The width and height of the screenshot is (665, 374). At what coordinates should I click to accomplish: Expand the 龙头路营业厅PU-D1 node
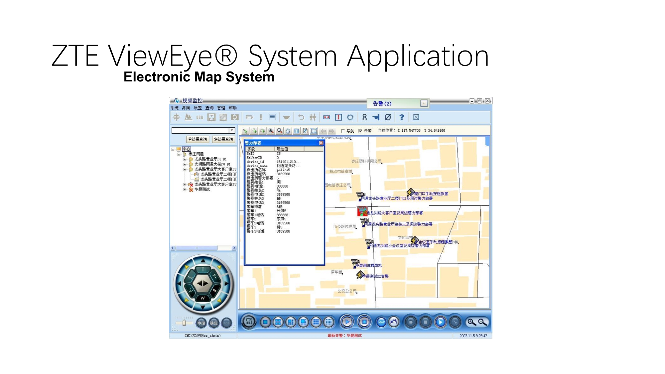(x=185, y=159)
